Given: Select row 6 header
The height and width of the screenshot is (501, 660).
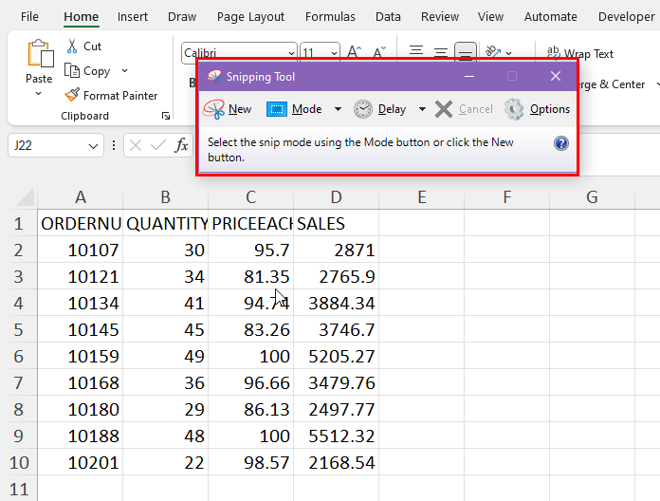Looking at the screenshot, I should tap(19, 356).
